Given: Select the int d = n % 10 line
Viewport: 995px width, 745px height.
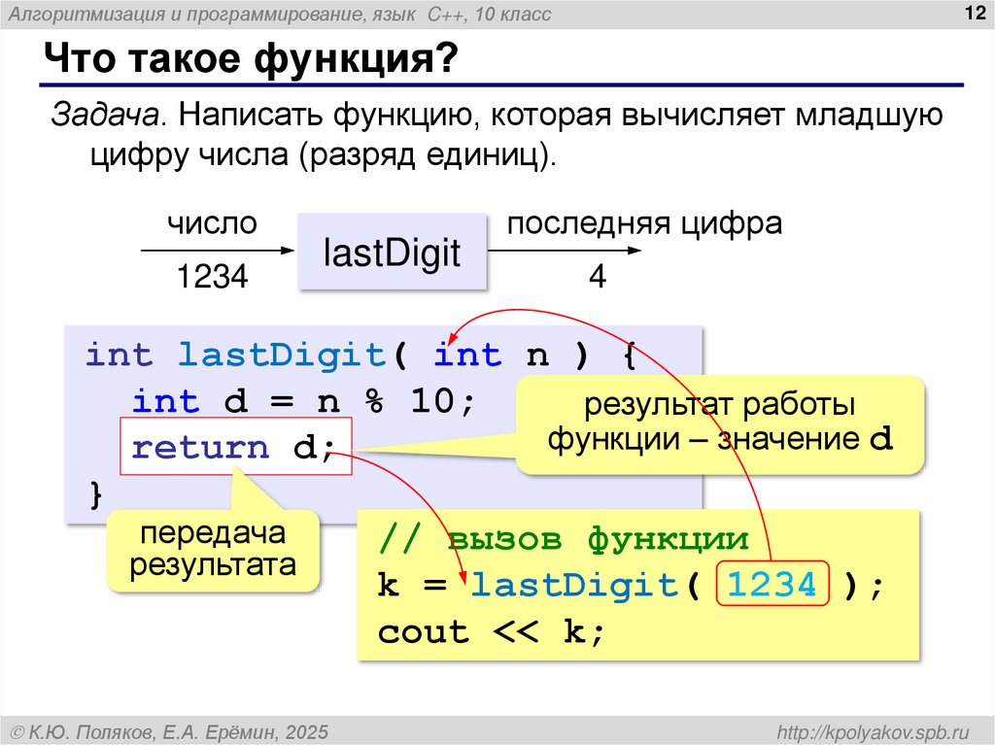Looking at the screenshot, I should pos(301,400).
